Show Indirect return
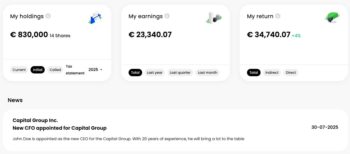Viewport: 350px width, 154px height. click(x=272, y=73)
